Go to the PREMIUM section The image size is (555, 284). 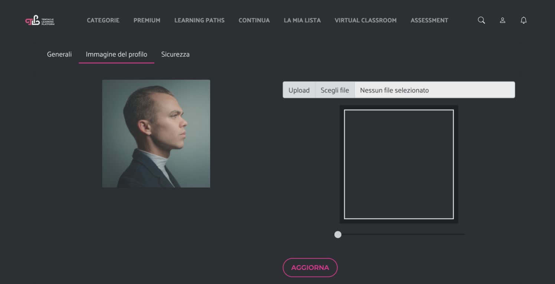(x=147, y=20)
